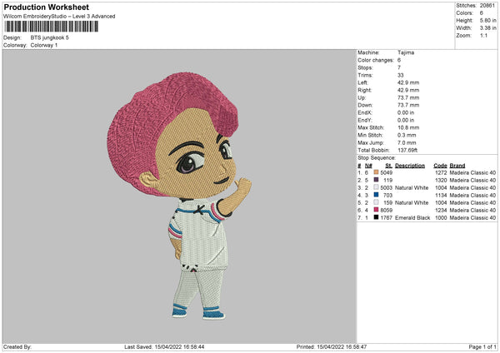This screenshot has width=500, height=353.
Task: Click the Production Worksheet title
Action: click(46, 7)
